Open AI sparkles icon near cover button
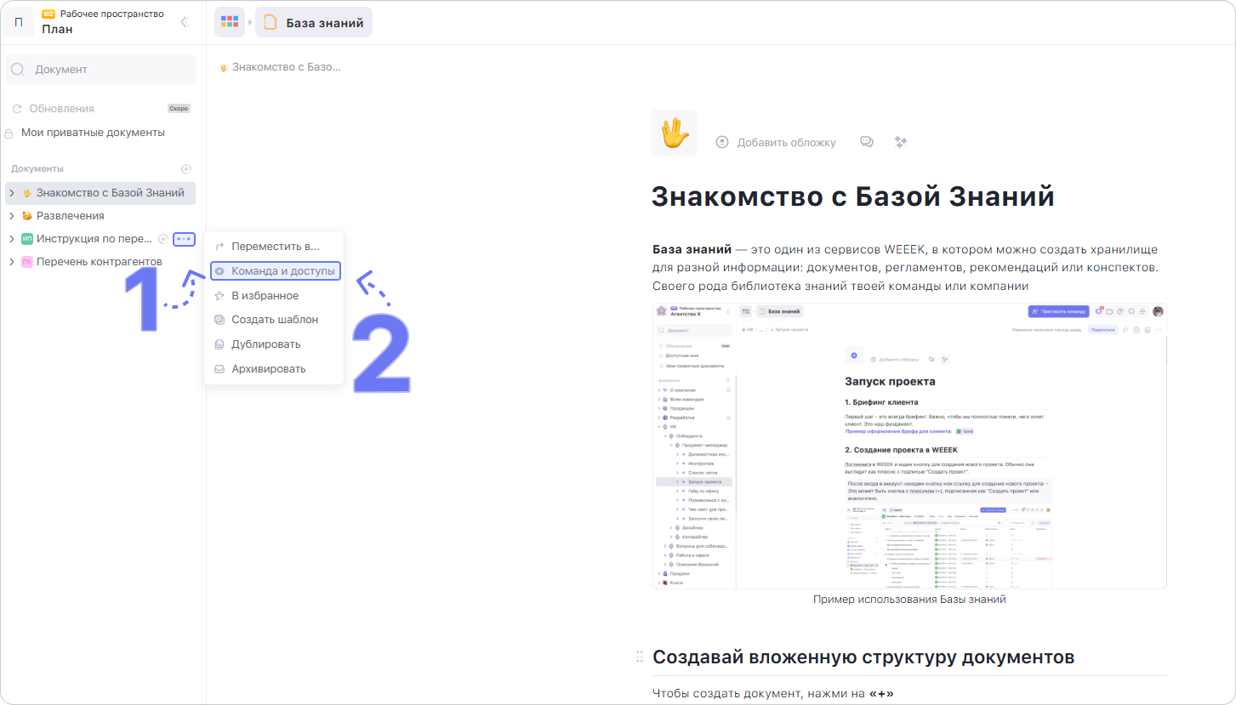The width and height of the screenshot is (1236, 705). (x=901, y=142)
